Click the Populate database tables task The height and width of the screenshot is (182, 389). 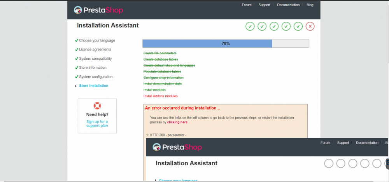[x=162, y=71]
